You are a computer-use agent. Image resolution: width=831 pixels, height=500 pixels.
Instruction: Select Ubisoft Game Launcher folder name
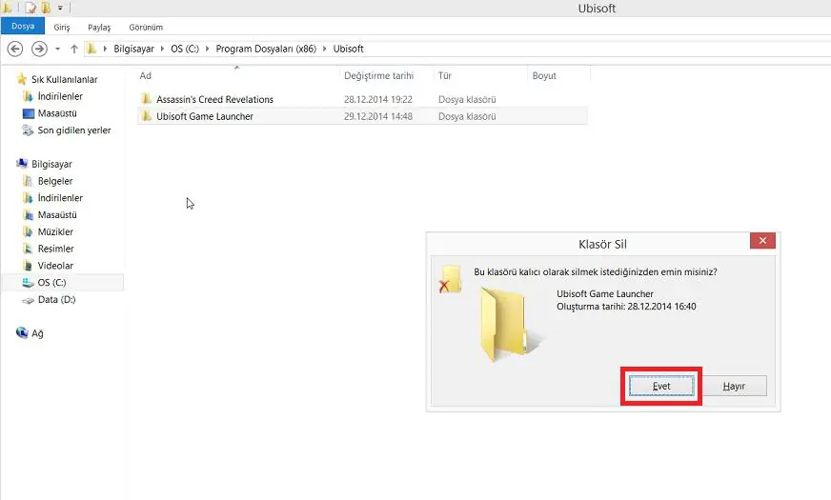(205, 116)
